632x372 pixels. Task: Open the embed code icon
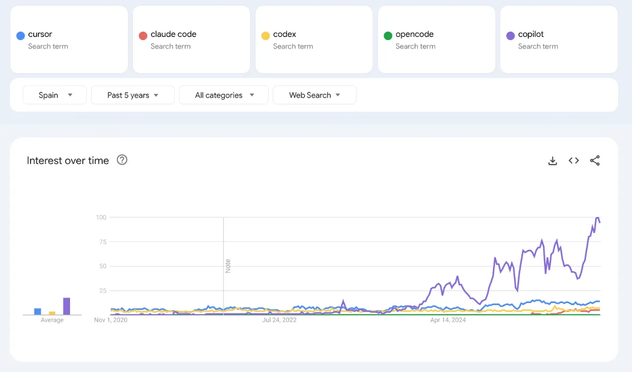(574, 161)
